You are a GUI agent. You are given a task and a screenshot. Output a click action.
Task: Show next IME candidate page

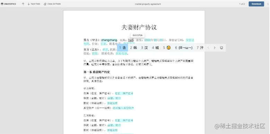pyautogui.click(x=215, y=48)
